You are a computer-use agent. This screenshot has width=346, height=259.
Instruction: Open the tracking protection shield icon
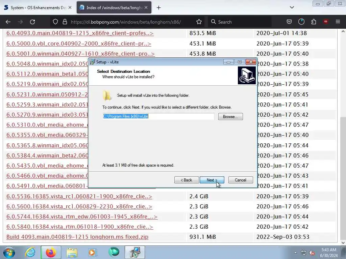click(x=55, y=22)
